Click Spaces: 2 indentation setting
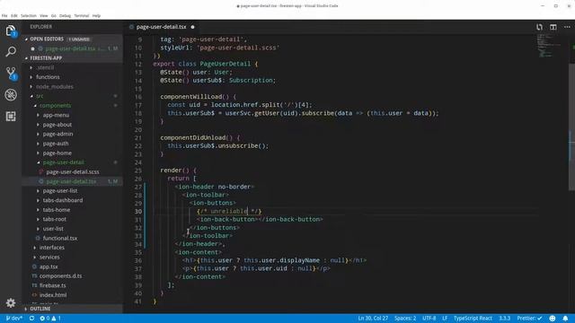The height and width of the screenshot is (323, 575). tap(405, 319)
